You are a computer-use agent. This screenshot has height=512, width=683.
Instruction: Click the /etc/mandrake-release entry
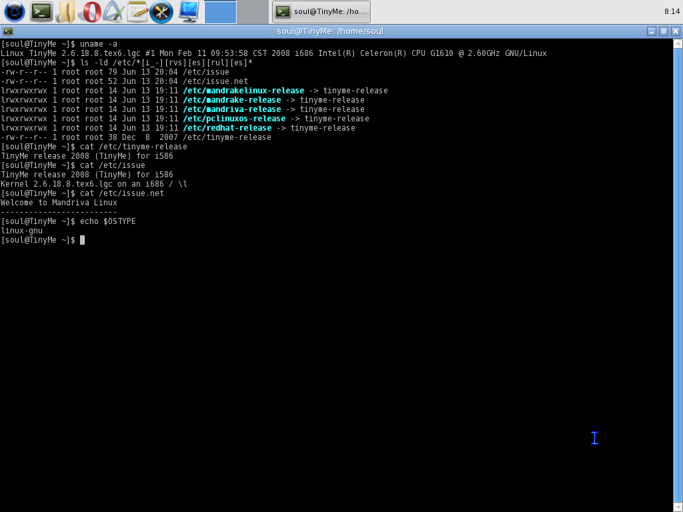(231, 100)
